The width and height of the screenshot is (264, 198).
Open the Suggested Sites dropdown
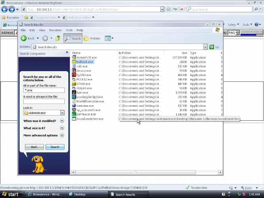(59, 18)
